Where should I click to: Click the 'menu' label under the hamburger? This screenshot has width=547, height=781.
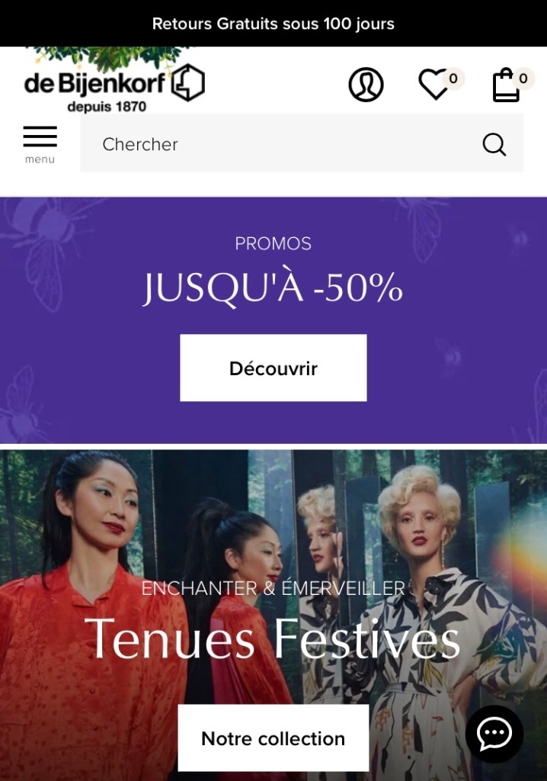click(40, 159)
